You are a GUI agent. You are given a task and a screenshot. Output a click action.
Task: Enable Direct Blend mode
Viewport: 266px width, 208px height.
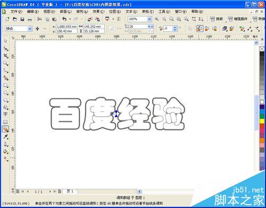pyautogui.click(x=199, y=29)
